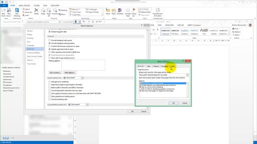
Task: Open FOLDER tab in Outlook
Action: [37, 6]
